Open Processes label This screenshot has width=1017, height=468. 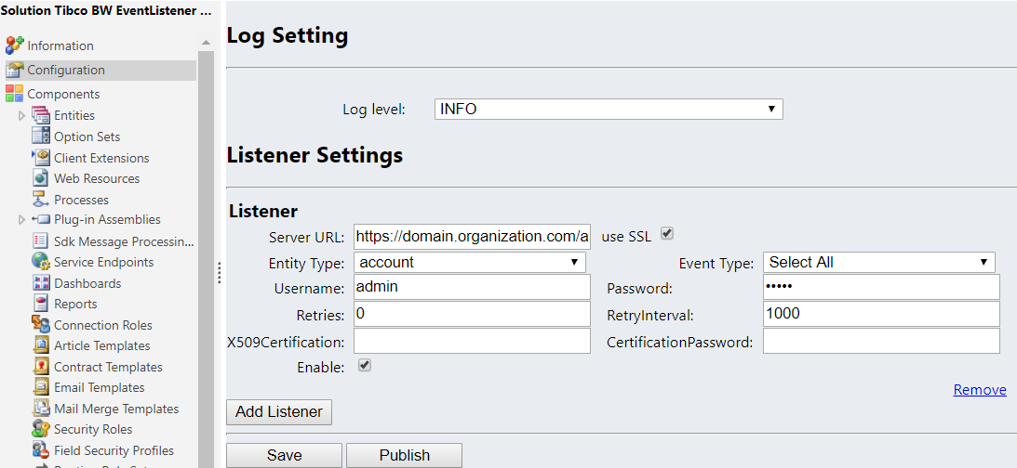click(81, 200)
